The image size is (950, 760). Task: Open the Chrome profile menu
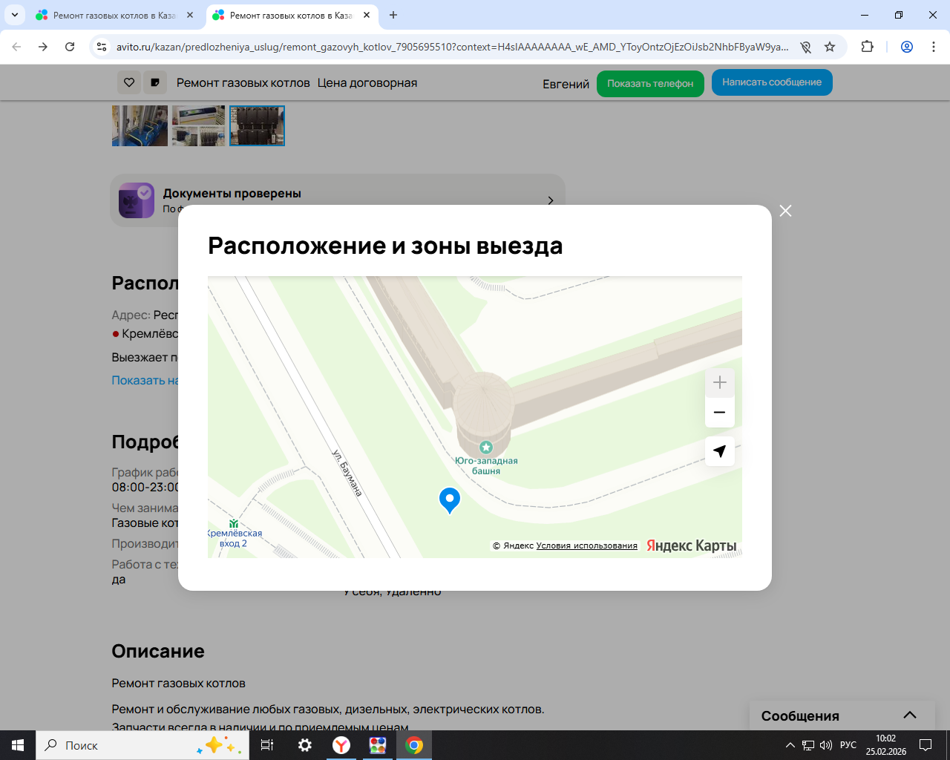pyautogui.click(x=907, y=47)
